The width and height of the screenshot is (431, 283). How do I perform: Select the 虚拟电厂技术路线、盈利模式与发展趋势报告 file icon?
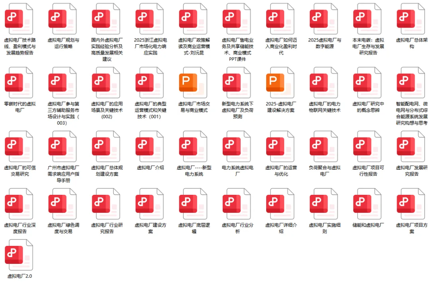pyautogui.click(x=19, y=19)
